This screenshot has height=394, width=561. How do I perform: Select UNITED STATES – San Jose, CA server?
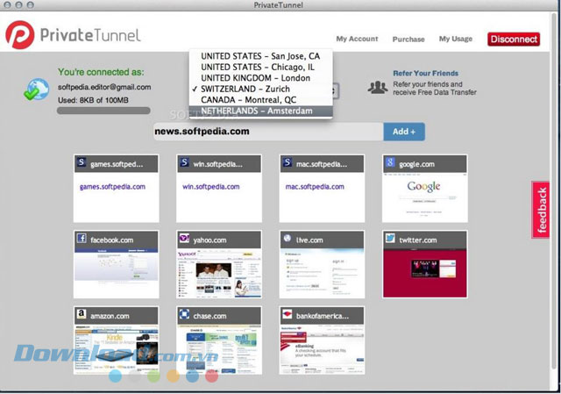(x=261, y=56)
